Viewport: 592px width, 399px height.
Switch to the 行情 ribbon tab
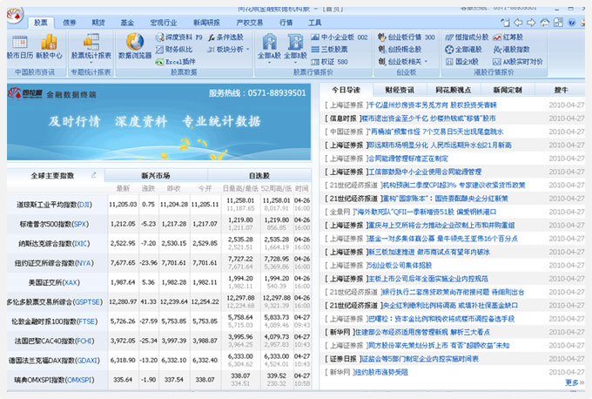tap(286, 23)
